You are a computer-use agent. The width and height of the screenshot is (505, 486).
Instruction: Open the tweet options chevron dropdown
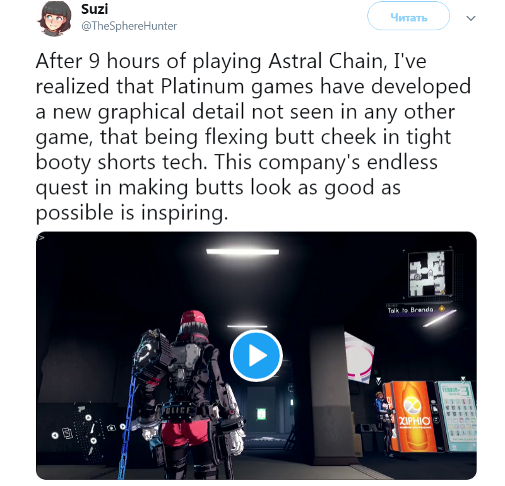(x=471, y=18)
